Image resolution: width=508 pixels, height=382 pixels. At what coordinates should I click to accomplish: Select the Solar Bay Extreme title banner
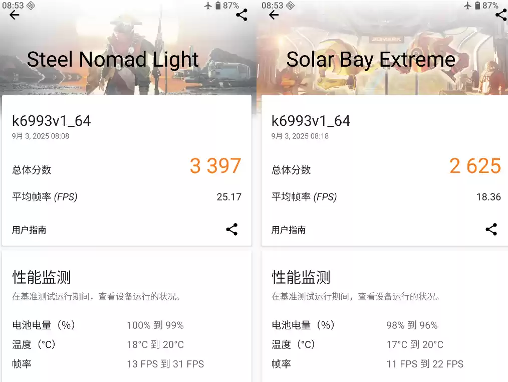[371, 59]
